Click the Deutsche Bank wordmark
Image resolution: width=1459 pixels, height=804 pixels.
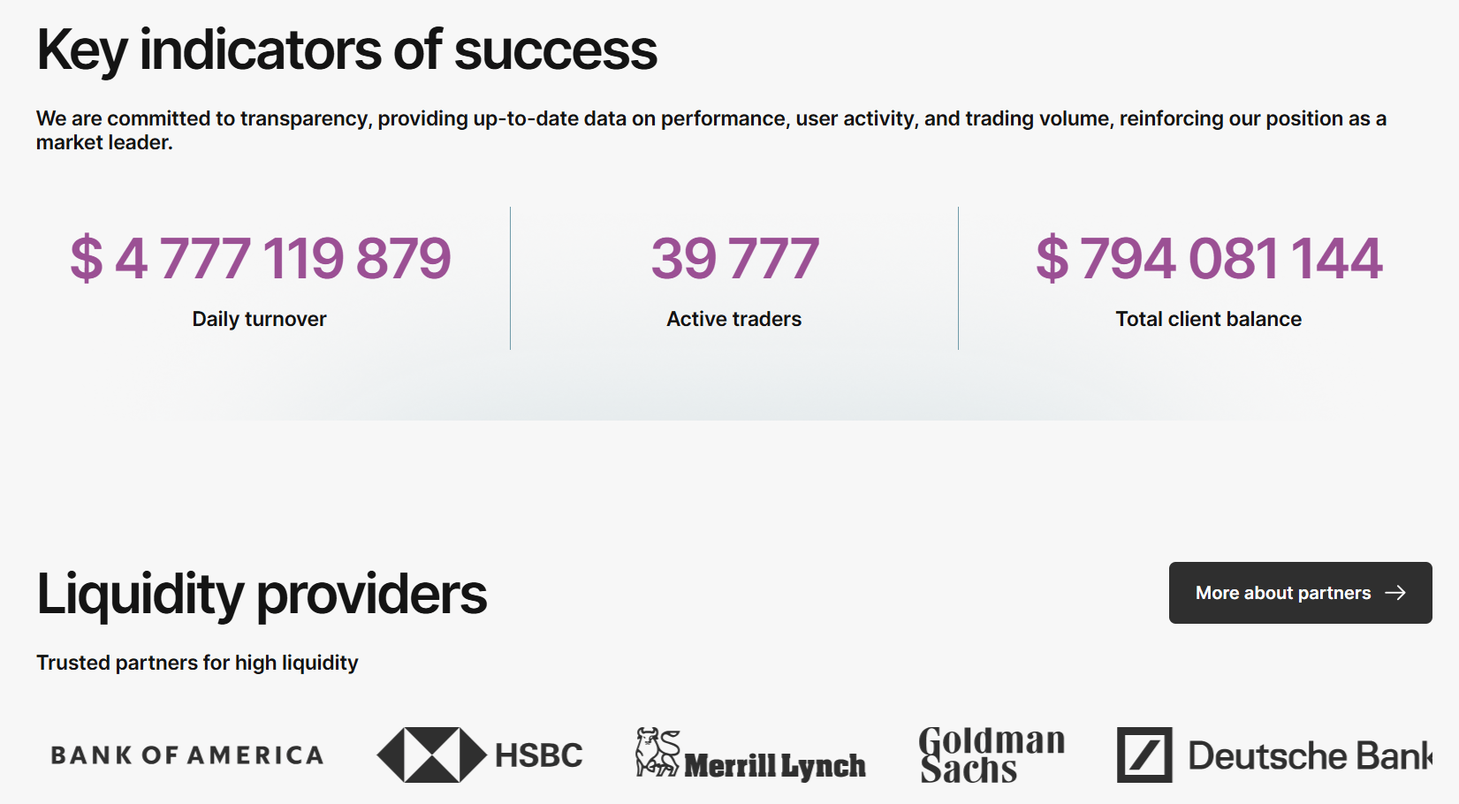point(1310,756)
